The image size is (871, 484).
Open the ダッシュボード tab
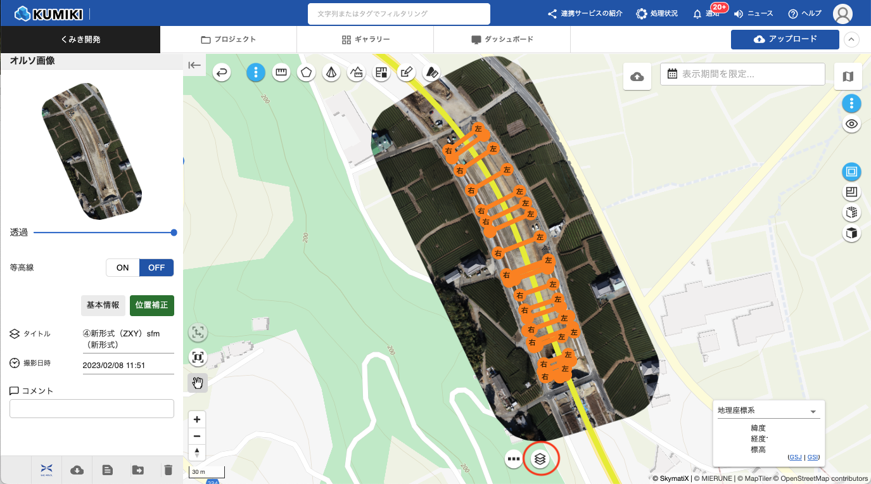click(x=502, y=39)
